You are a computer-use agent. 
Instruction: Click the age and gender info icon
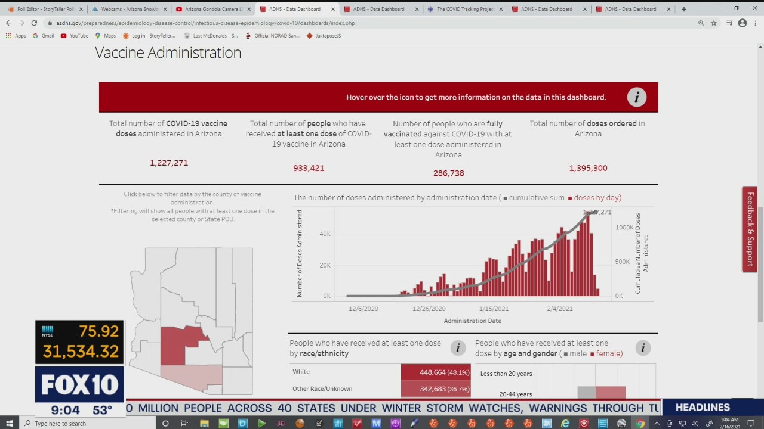(643, 348)
